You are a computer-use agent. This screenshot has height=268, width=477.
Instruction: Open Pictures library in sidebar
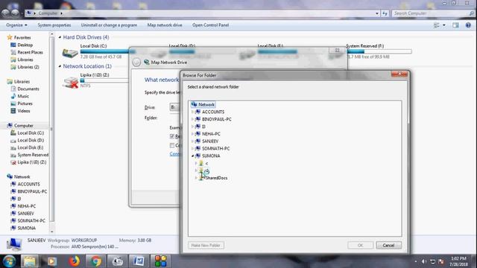pyautogui.click(x=25, y=103)
